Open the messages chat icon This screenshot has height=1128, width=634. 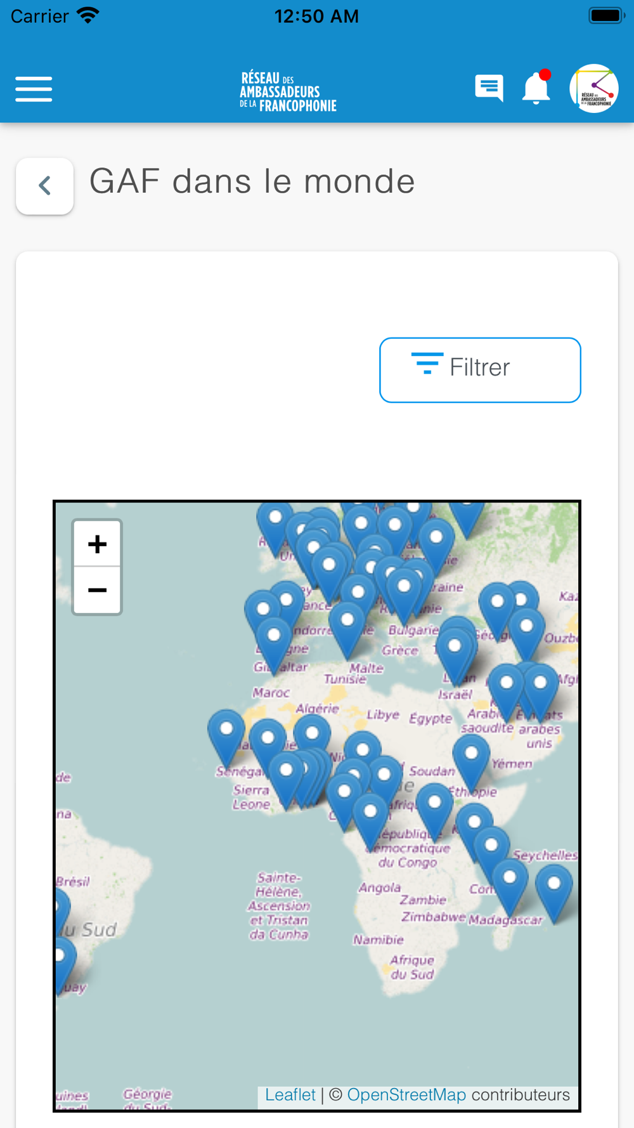489,88
